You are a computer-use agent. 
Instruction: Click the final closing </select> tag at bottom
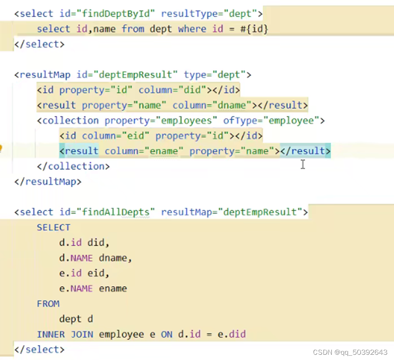pyautogui.click(x=39, y=350)
